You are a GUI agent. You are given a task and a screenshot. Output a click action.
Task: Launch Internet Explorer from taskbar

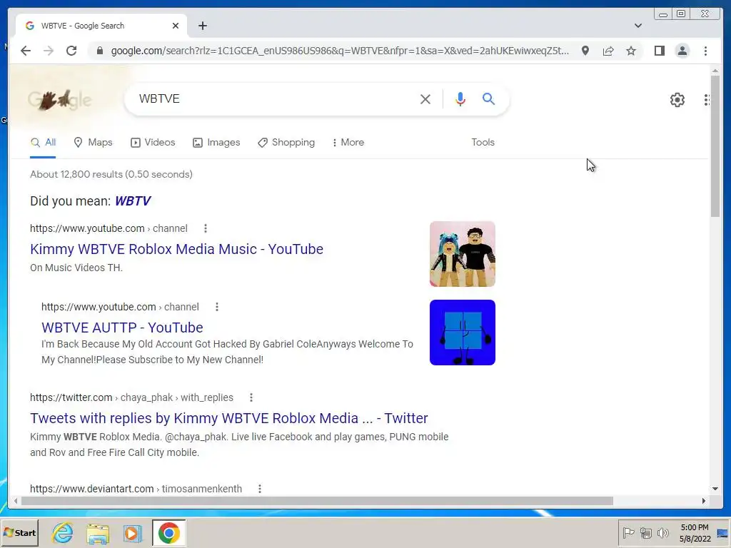click(x=63, y=532)
